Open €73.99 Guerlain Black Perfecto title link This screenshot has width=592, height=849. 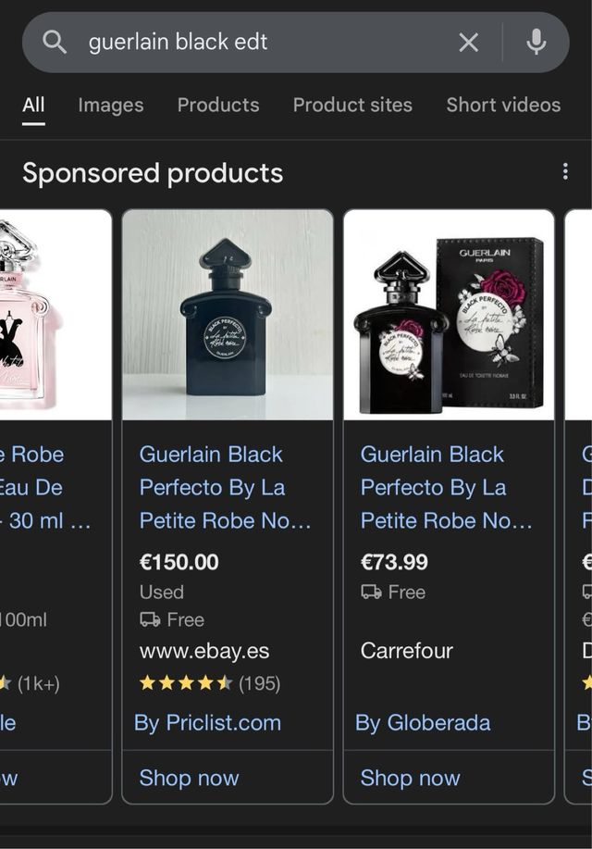[446, 487]
